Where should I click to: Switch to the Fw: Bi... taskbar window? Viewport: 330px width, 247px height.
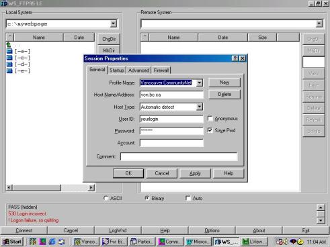click(114, 242)
